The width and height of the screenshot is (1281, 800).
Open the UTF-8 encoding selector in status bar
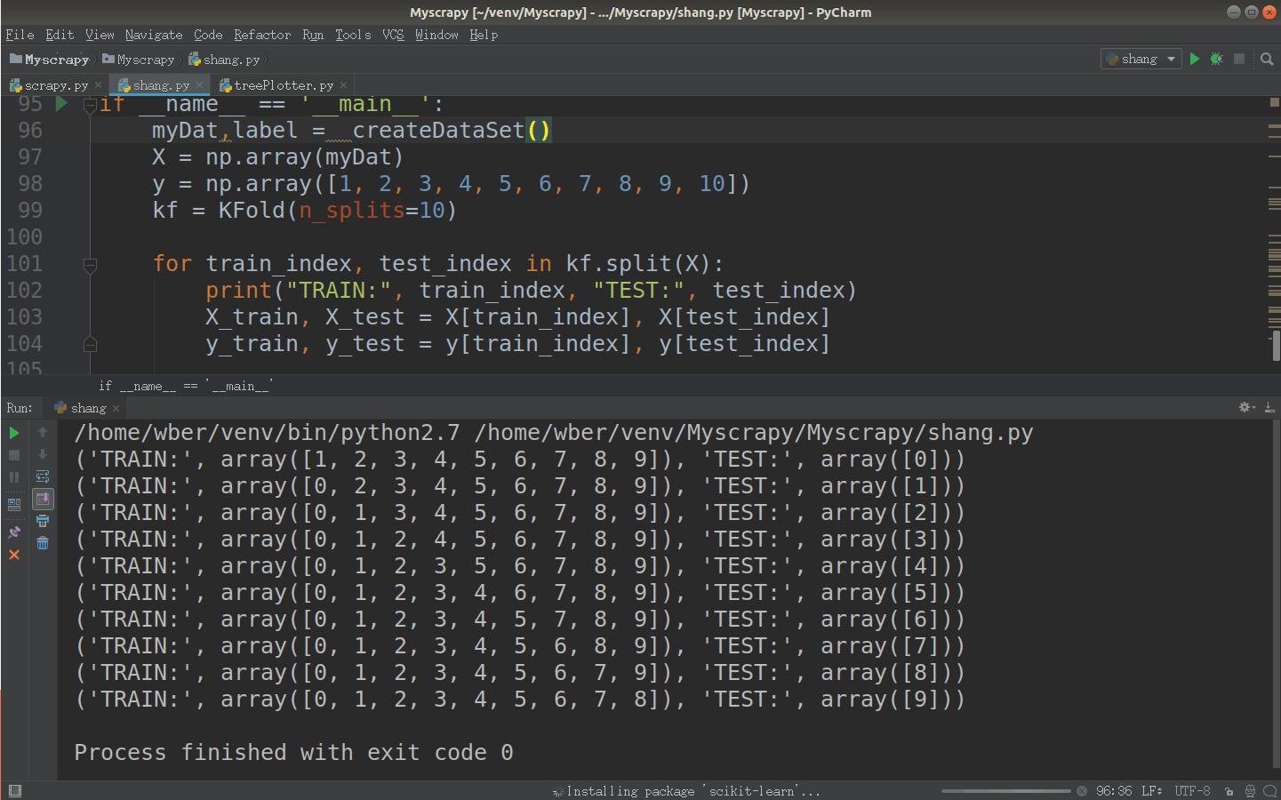click(1191, 790)
